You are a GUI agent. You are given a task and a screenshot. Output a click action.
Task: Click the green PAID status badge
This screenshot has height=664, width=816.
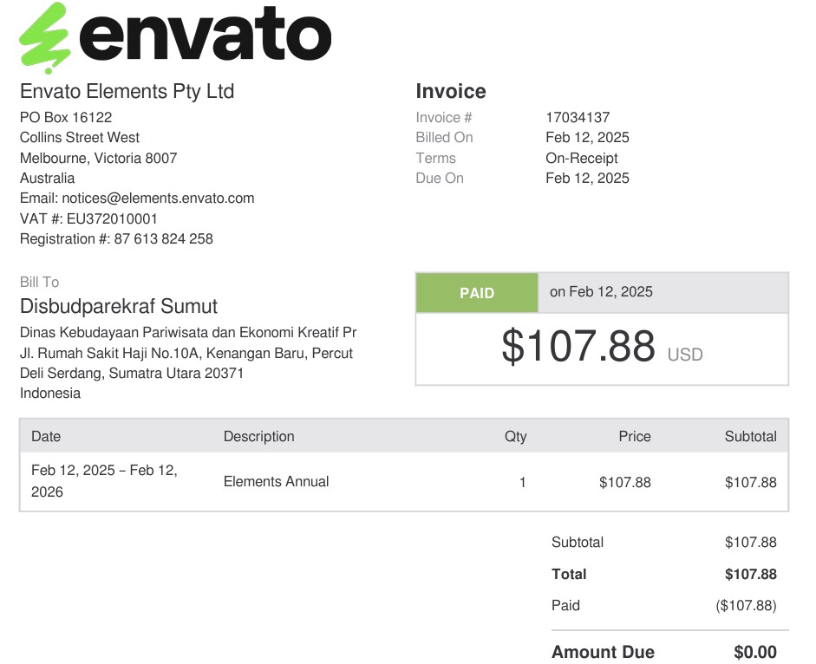pyautogui.click(x=477, y=293)
